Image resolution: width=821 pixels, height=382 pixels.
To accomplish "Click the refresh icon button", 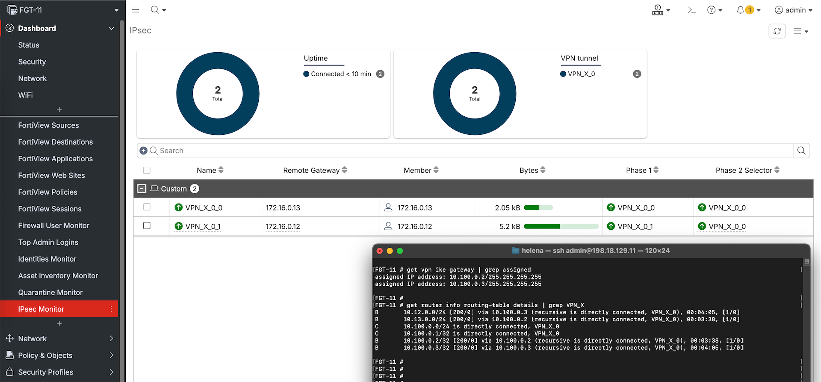I will [x=777, y=31].
